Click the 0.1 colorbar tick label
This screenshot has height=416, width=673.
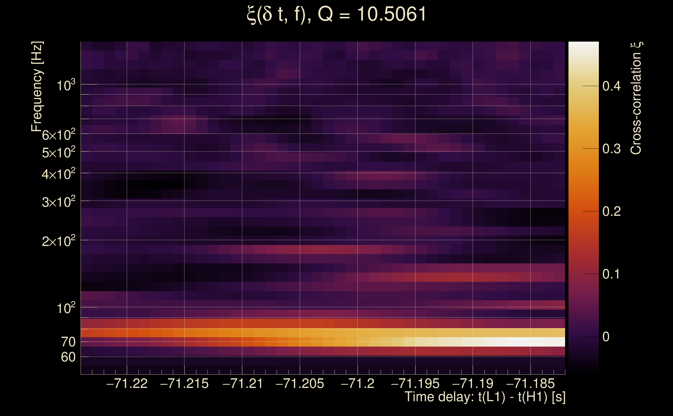pos(611,274)
